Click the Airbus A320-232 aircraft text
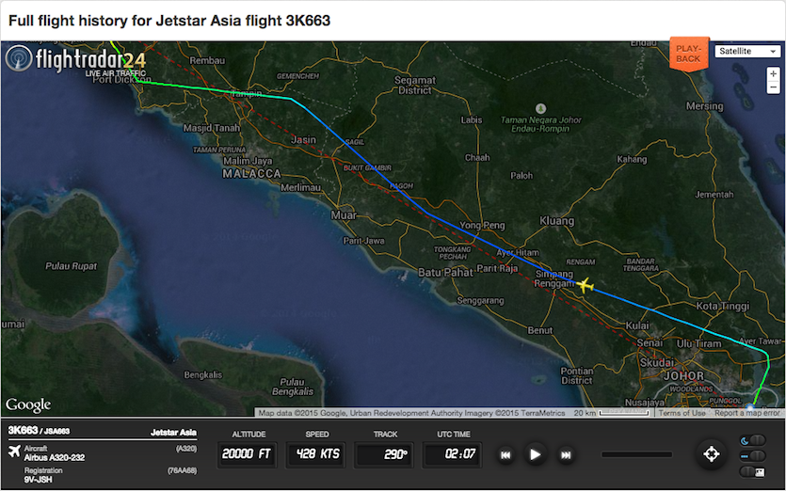The height and width of the screenshot is (491, 786). pos(55,457)
